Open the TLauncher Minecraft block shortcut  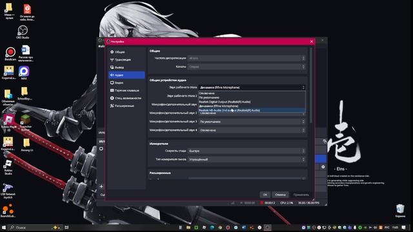(x=26, y=122)
